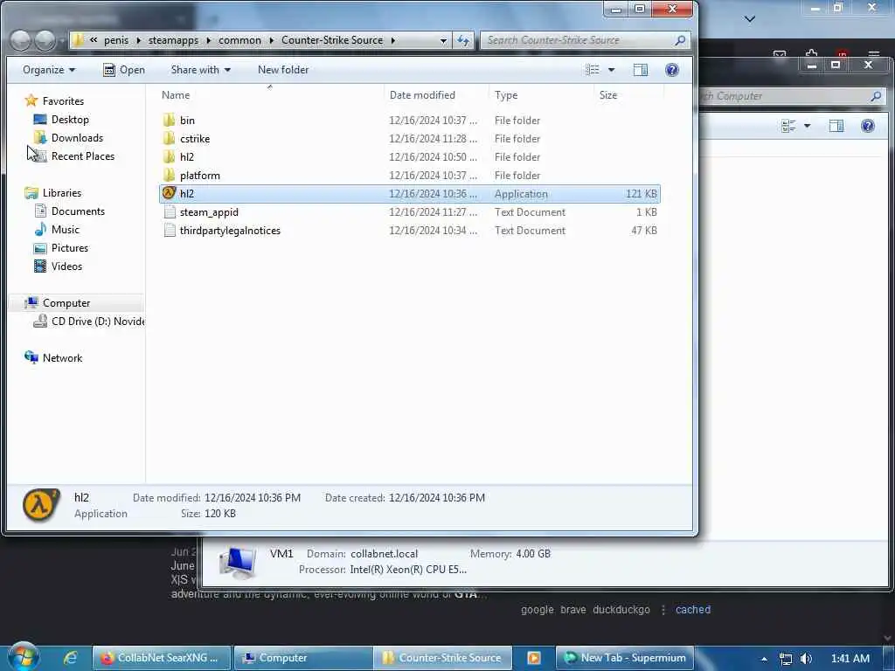The width and height of the screenshot is (895, 671).
Task: Click the refresh icon beside address bar
Action: click(x=463, y=40)
